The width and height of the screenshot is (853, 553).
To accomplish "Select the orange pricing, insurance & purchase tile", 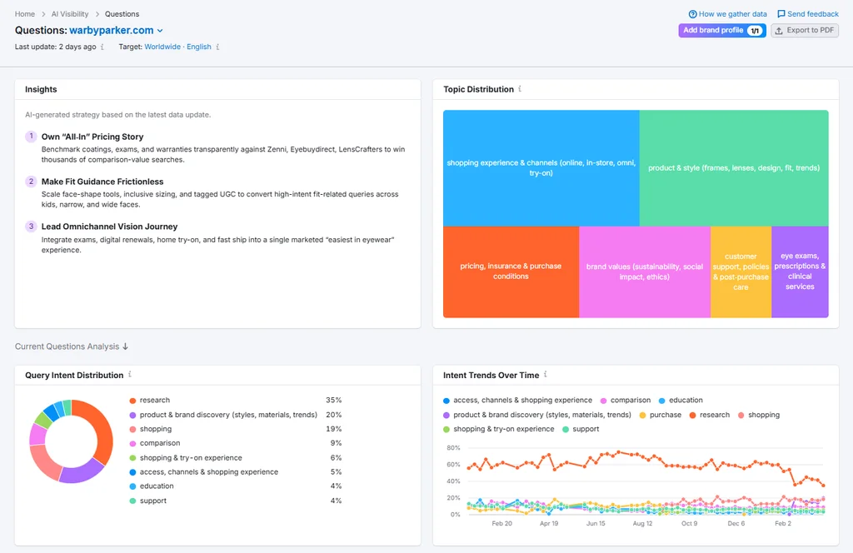I will (511, 272).
